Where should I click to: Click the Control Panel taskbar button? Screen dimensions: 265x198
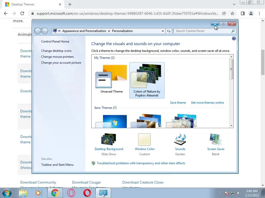pyautogui.click(x=103, y=193)
